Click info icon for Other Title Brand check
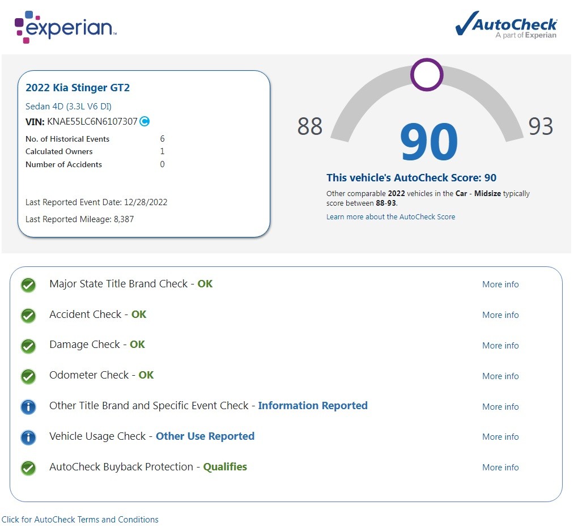Screen dimensions: 574x531 click(x=28, y=407)
